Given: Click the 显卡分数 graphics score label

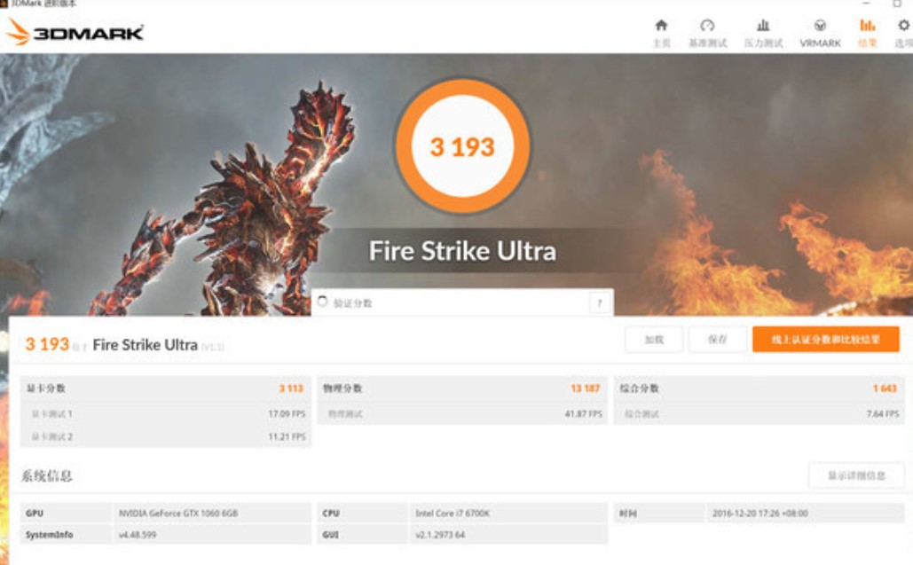Looking at the screenshot, I should coord(46,388).
